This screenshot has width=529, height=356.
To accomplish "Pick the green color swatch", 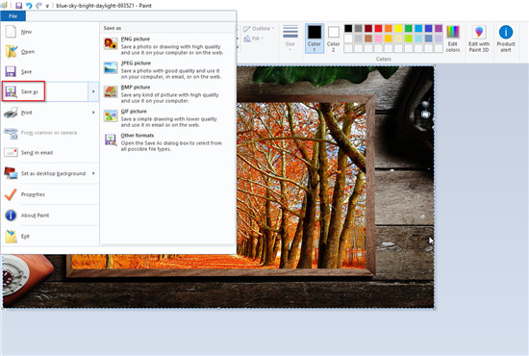I will tap(408, 28).
